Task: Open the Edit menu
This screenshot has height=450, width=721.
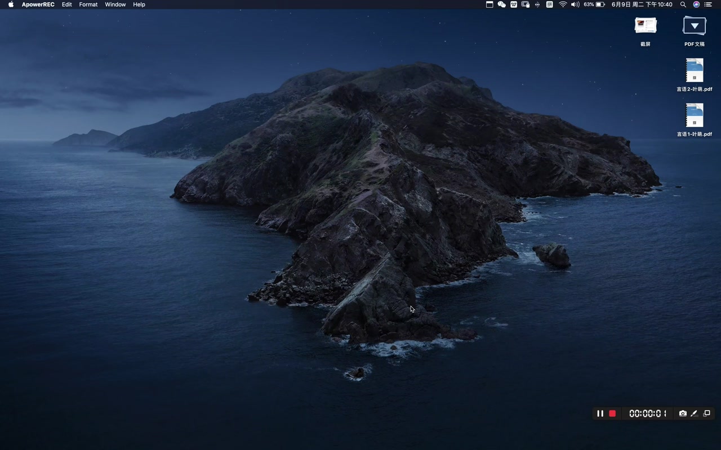Action: [66, 4]
